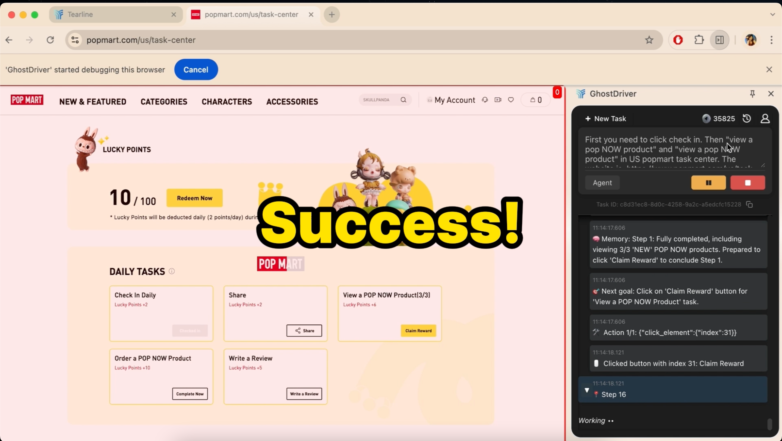Screen dimensions: 782x441
Task: Open NEW & FEATURED menu
Action: click(93, 102)
